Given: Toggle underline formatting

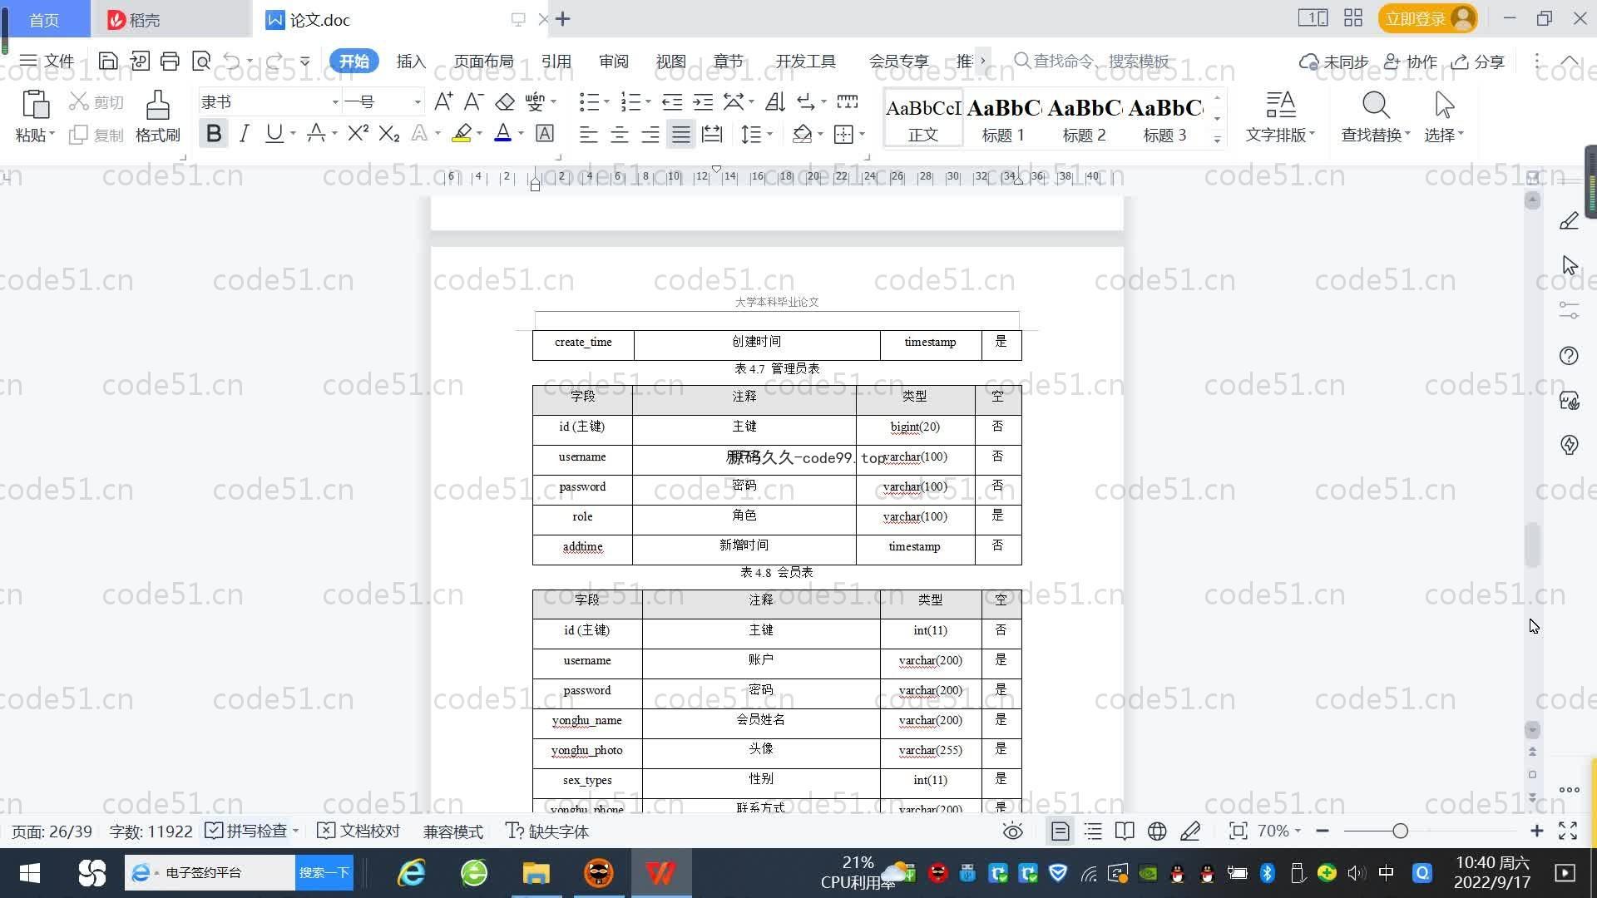Looking at the screenshot, I should point(274,133).
